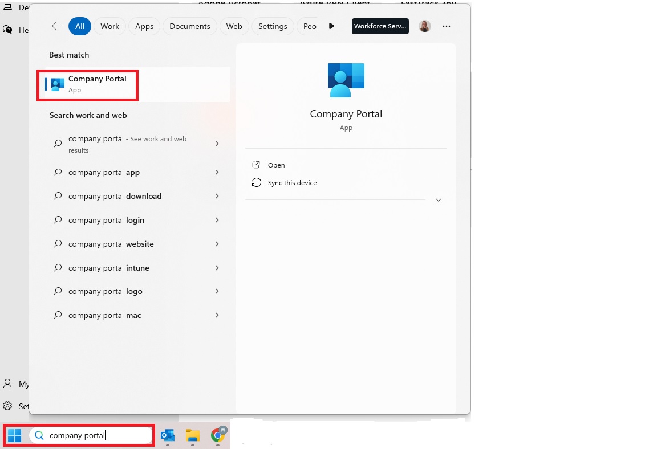Switch to the Web filter tab
Screen dimensions: 645x449
coord(234,26)
